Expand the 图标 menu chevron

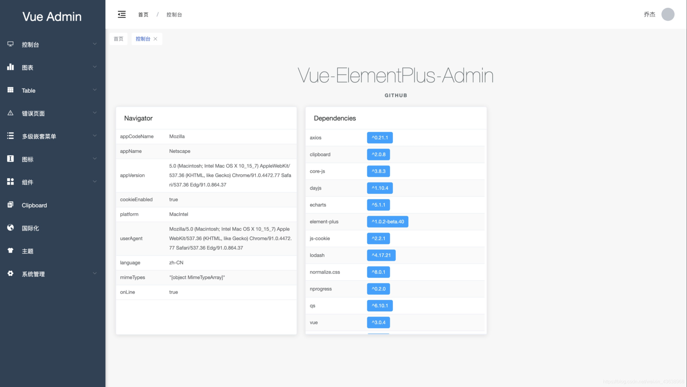95,159
